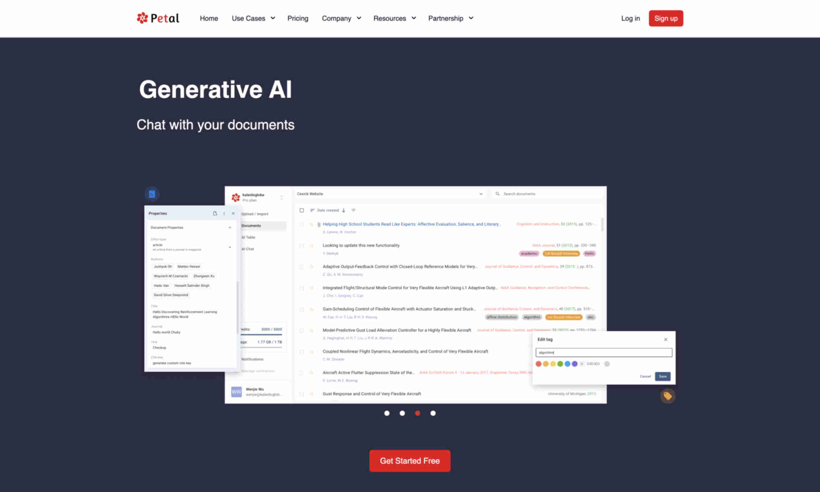This screenshot has height=492, width=820.
Task: Click Get Started Free button
Action: coord(410,461)
